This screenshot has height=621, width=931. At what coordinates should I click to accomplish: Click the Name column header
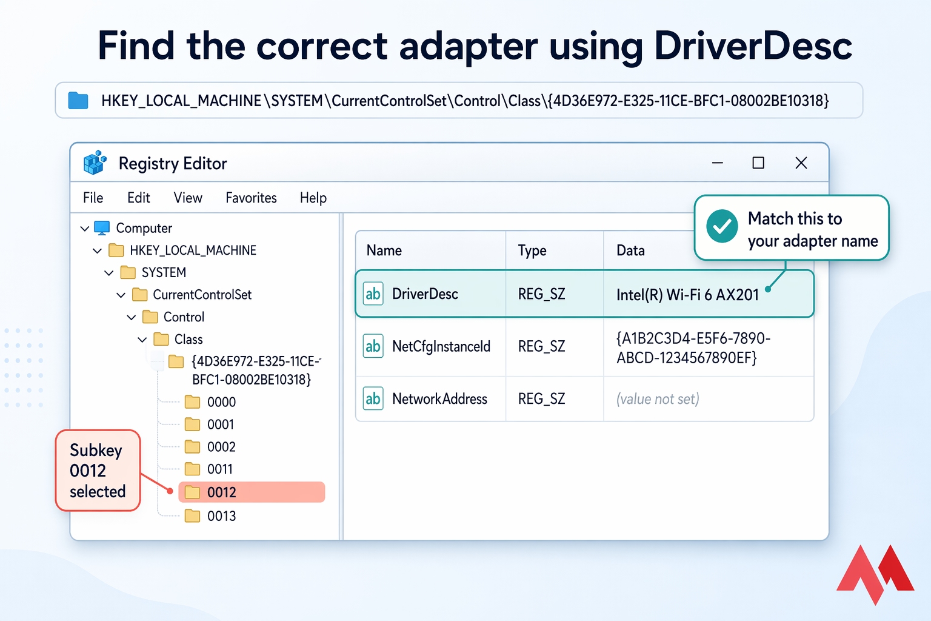383,250
